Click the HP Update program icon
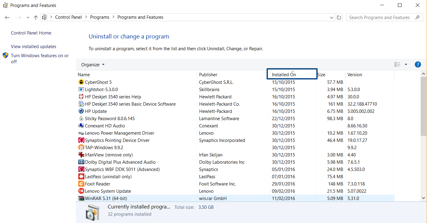Viewport: 427px width, 223px height. (x=81, y=111)
